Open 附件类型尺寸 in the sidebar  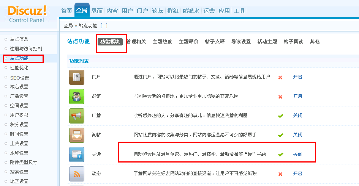point(24,163)
